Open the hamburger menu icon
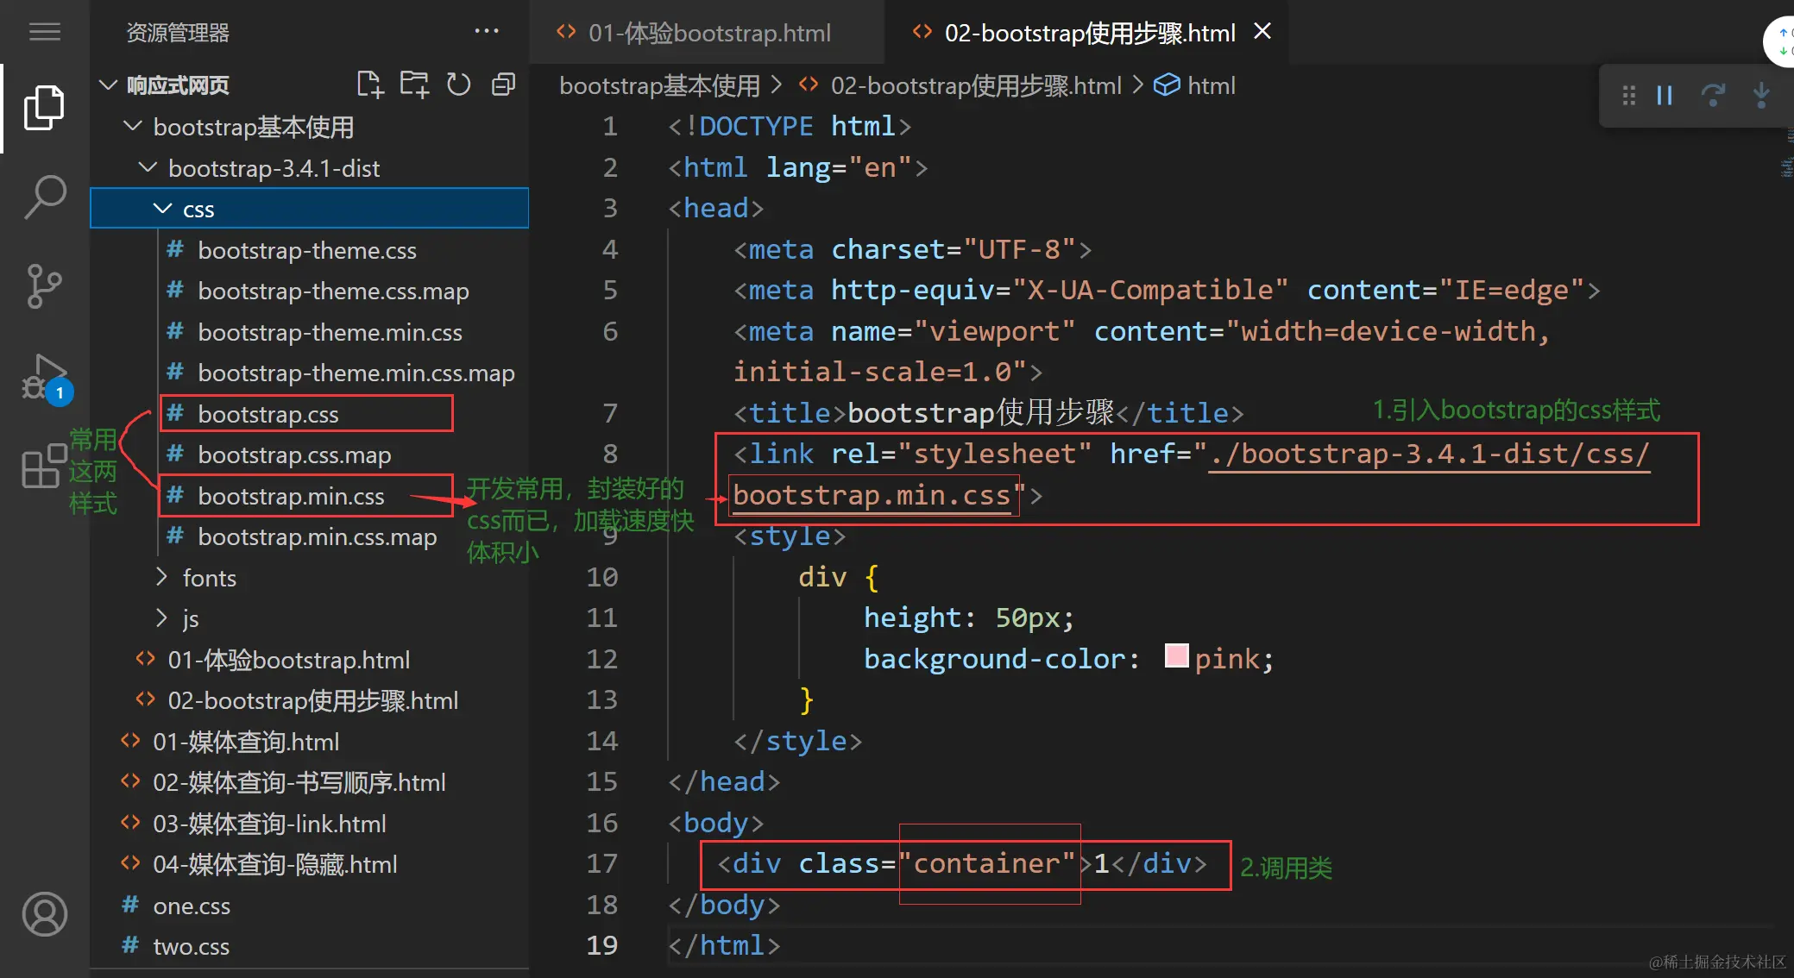The height and width of the screenshot is (978, 1794). pos(45,32)
